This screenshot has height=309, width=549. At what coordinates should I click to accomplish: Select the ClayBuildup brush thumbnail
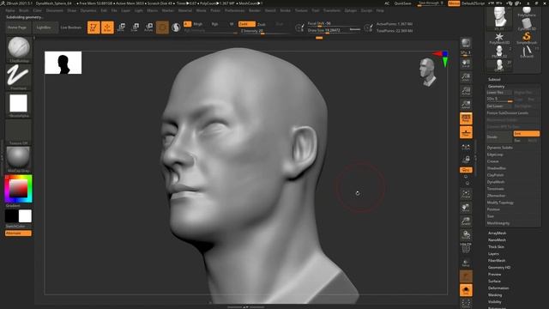tap(19, 48)
